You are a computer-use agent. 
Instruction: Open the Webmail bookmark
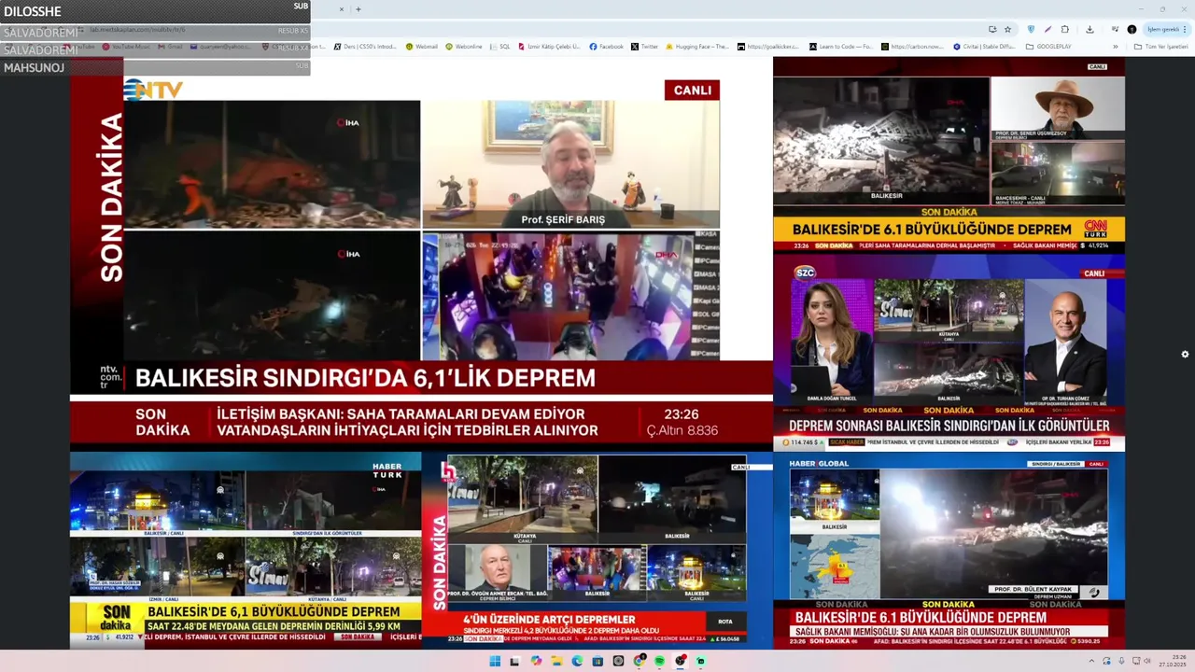coord(421,46)
